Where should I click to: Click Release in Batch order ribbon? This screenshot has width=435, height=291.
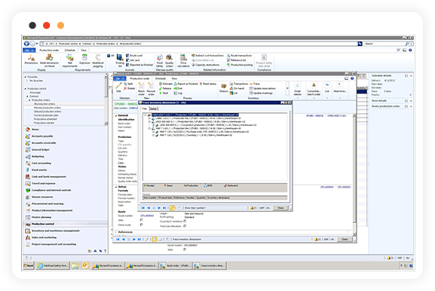click(x=165, y=88)
